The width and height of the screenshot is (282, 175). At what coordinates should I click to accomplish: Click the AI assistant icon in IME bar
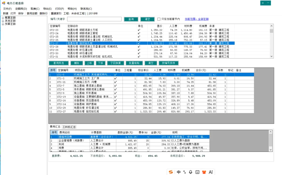coord(211,172)
